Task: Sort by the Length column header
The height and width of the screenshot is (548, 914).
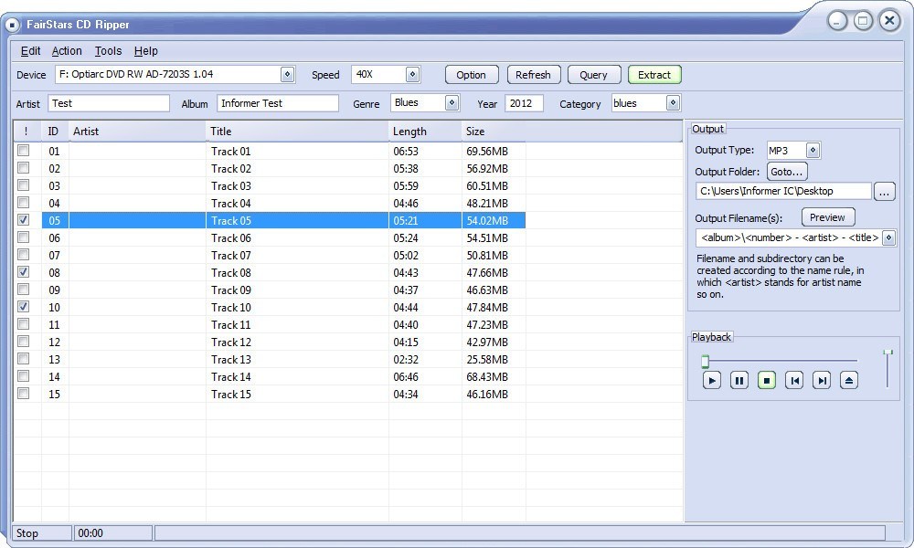Action: tap(426, 132)
